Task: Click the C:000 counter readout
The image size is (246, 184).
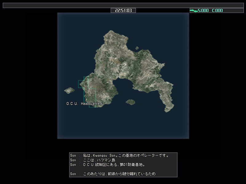Action: click(x=217, y=10)
